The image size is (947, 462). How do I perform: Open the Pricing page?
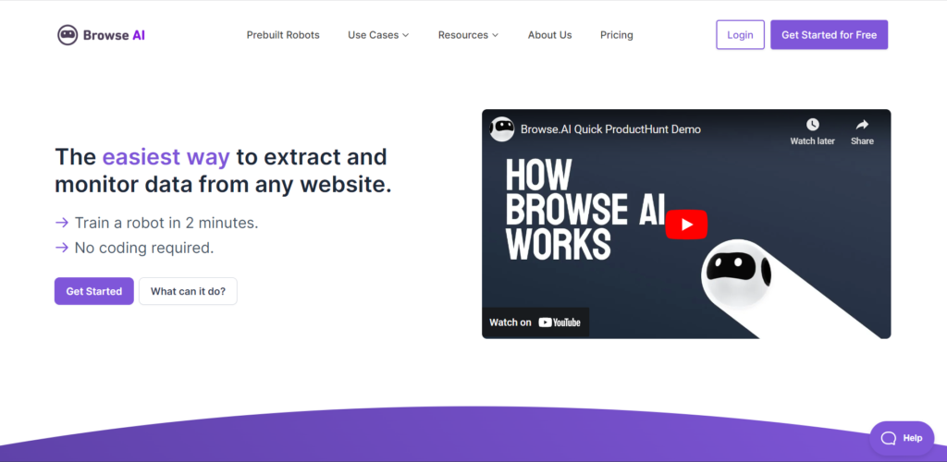point(617,35)
